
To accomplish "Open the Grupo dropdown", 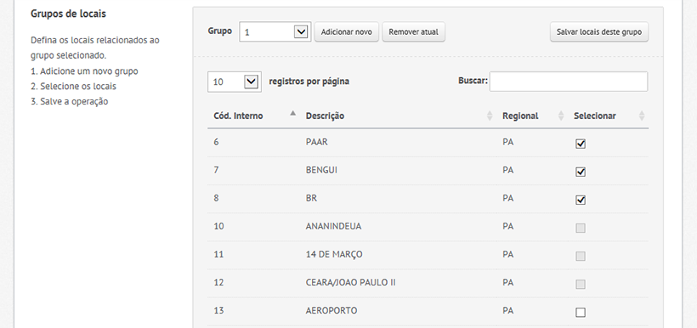I will click(x=275, y=32).
